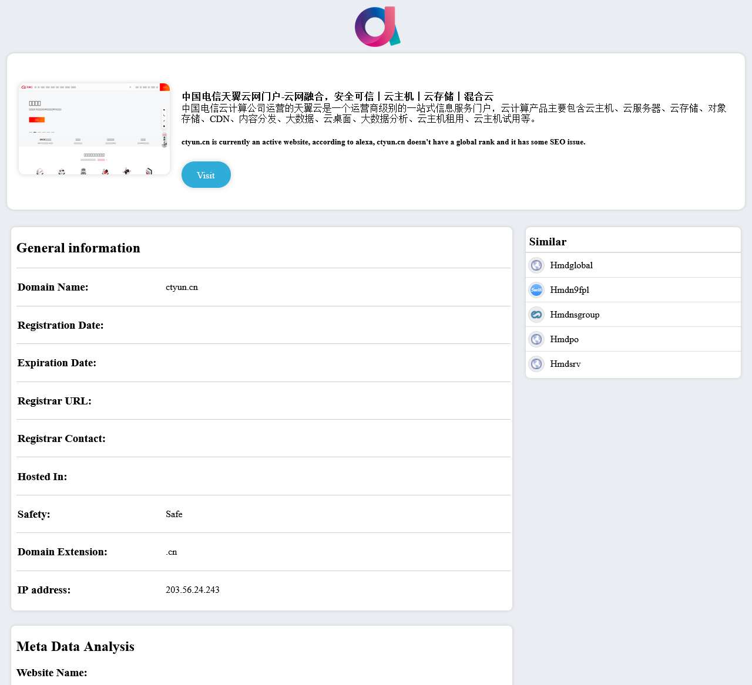Click the Safe value text

(174, 514)
